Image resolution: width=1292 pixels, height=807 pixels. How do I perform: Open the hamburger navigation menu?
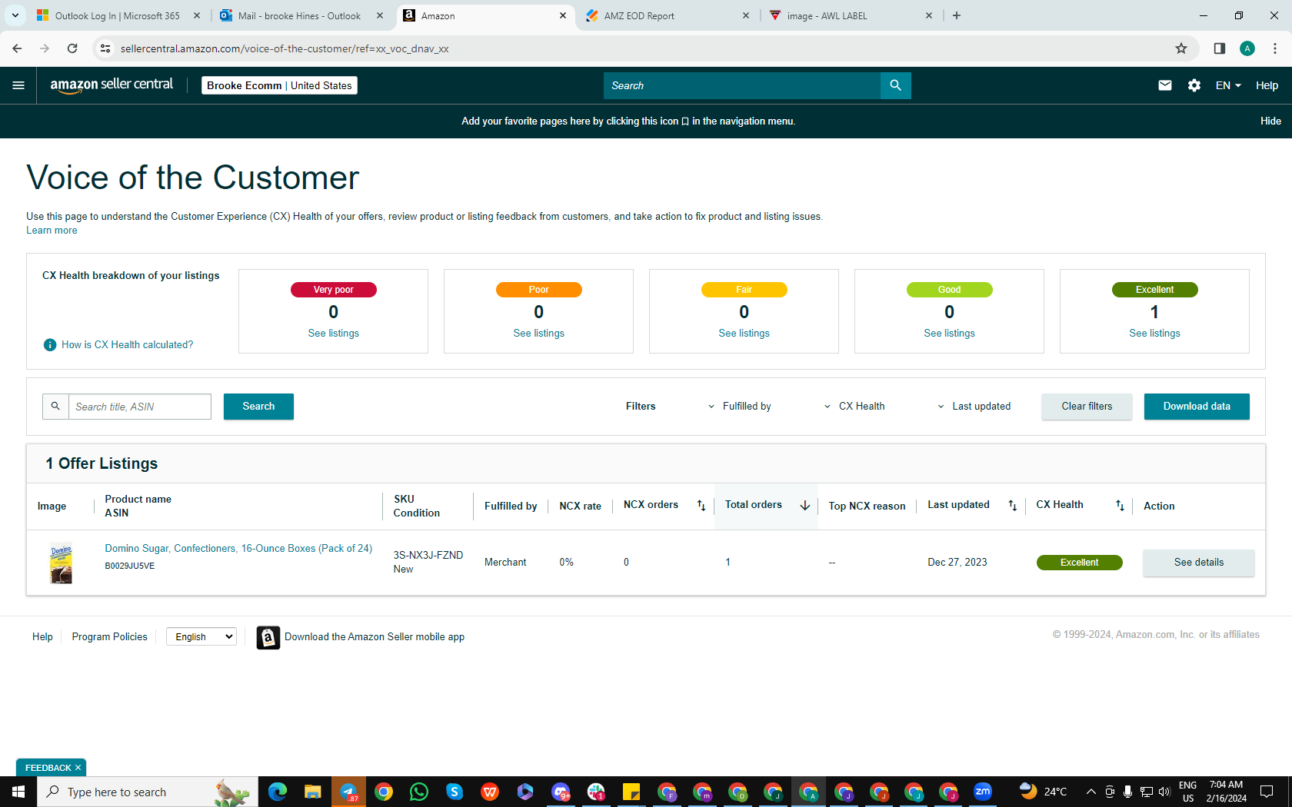[18, 85]
